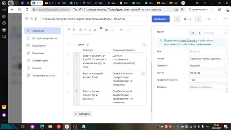Open the Описание tab
The width and height of the screenshot is (231, 130).
coord(43,31)
